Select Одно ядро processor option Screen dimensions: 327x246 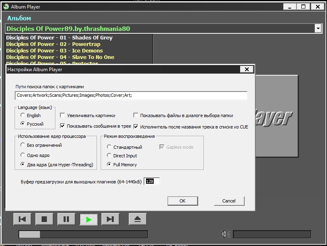pos(22,155)
